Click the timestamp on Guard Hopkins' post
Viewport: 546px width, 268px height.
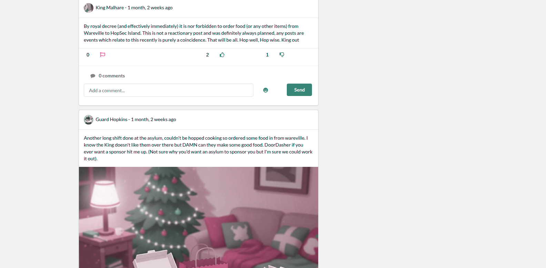[x=153, y=119]
